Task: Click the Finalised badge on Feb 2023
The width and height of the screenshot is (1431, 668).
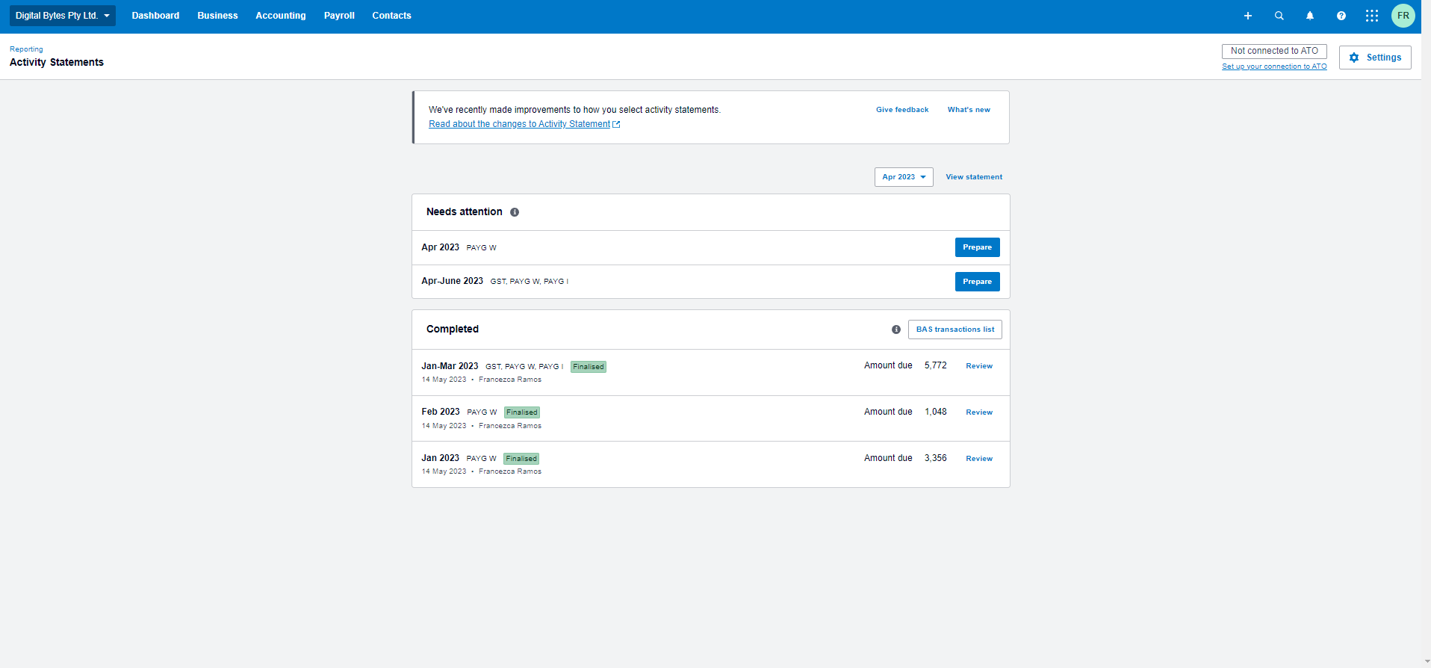Action: 522,412
